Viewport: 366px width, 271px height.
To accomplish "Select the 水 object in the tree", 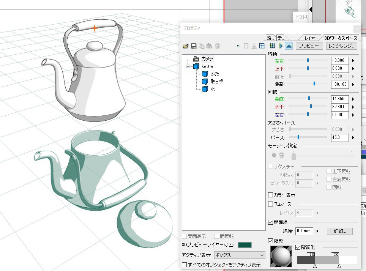I will tap(212, 89).
